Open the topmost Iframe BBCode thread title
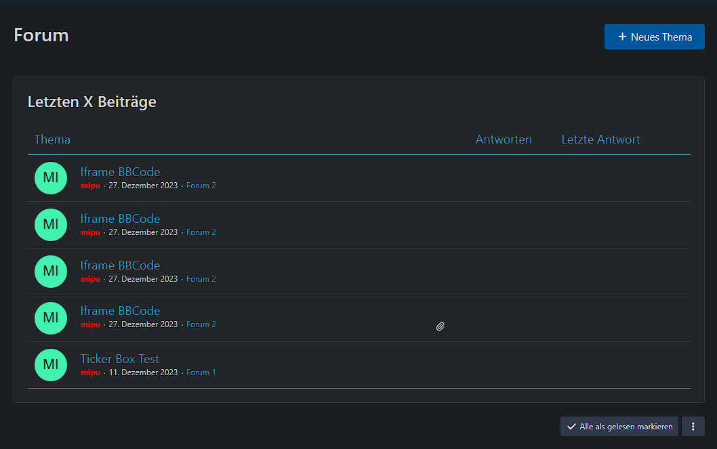This screenshot has height=449, width=717. click(120, 172)
